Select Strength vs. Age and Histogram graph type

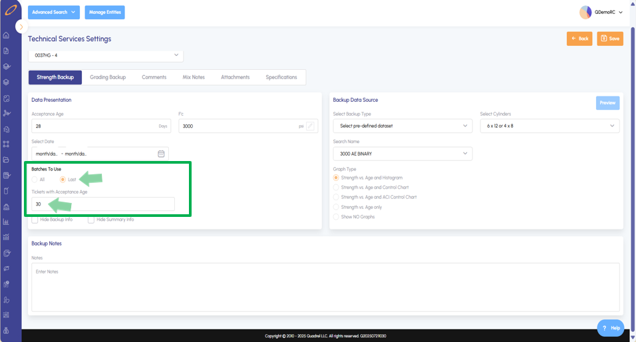tap(336, 178)
